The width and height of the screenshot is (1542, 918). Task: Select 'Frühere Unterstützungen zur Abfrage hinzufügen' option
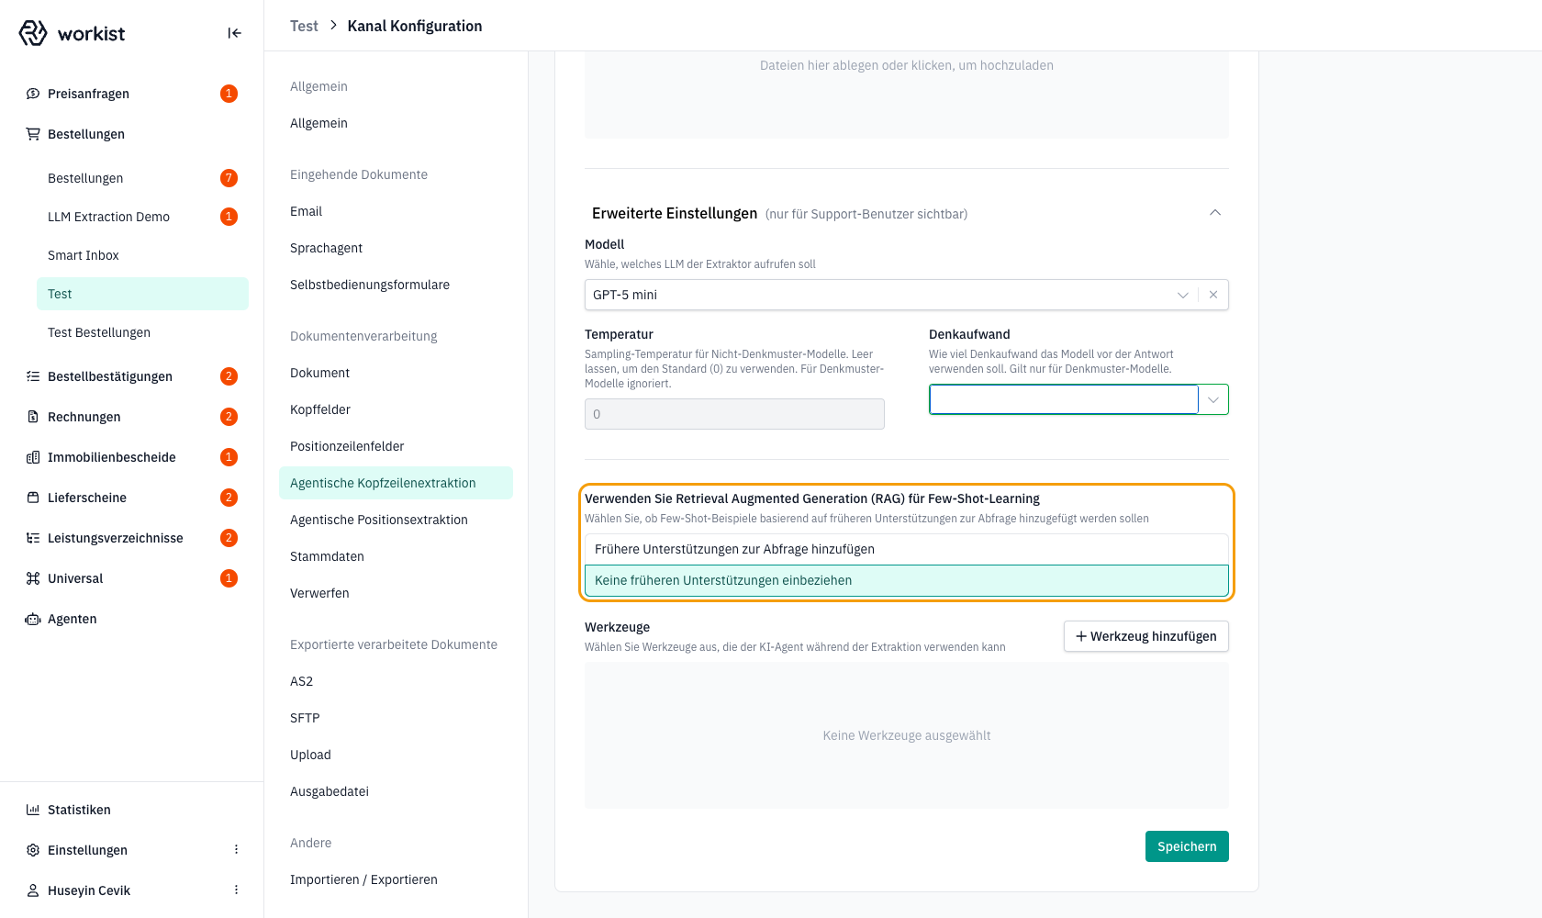coord(907,549)
